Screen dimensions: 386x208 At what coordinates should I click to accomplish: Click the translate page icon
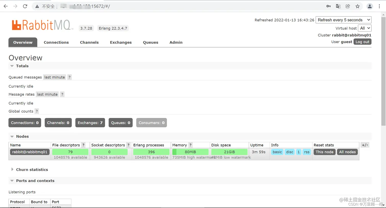coord(338,6)
